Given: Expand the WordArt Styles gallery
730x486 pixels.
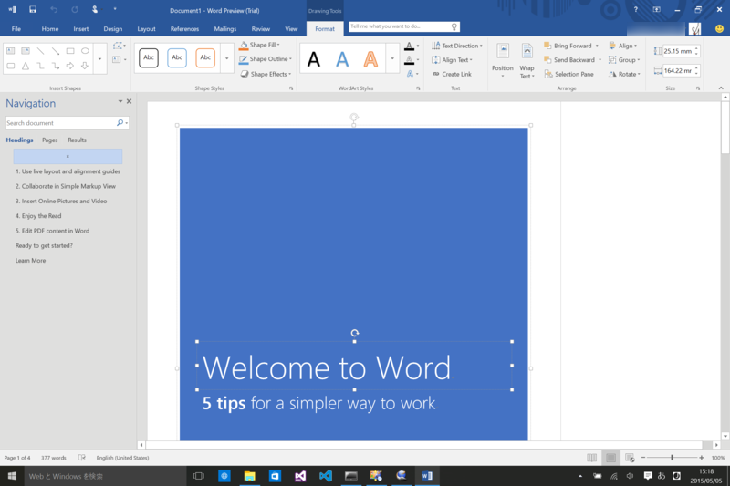Looking at the screenshot, I should click(392, 58).
